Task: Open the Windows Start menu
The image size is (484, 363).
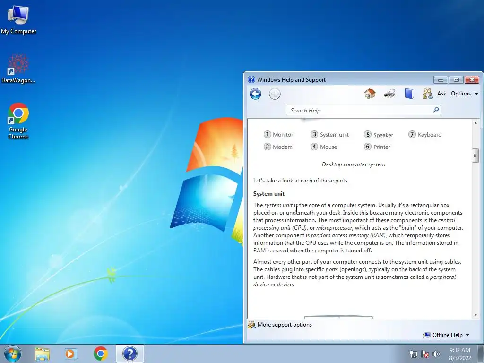Action: coord(13,354)
